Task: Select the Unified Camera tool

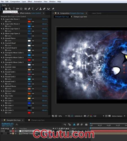Action: tap(17, 9)
